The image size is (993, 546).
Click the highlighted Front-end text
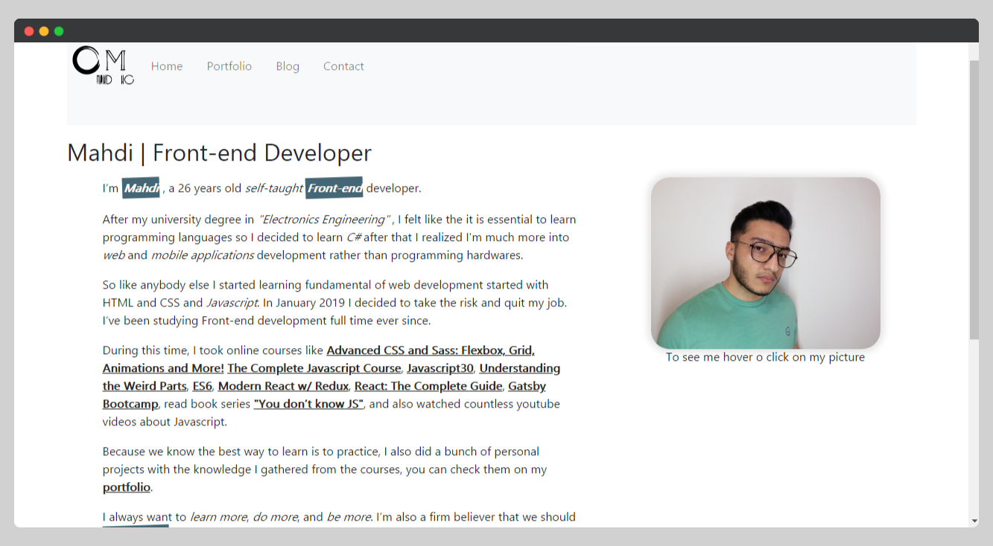coord(334,188)
